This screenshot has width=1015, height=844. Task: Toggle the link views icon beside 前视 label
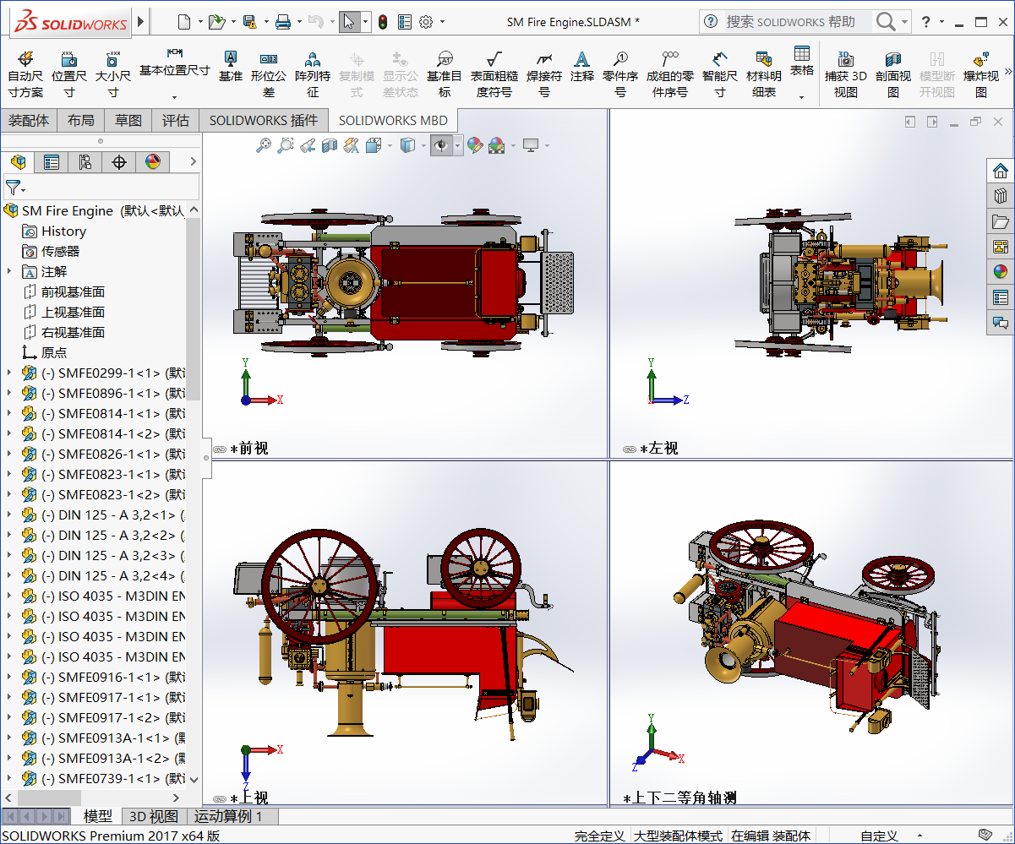click(220, 449)
